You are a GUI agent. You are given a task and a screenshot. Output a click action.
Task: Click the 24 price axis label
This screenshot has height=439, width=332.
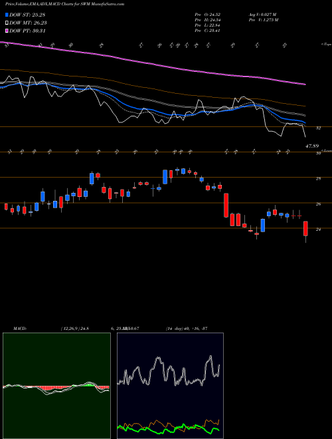coord(318,229)
